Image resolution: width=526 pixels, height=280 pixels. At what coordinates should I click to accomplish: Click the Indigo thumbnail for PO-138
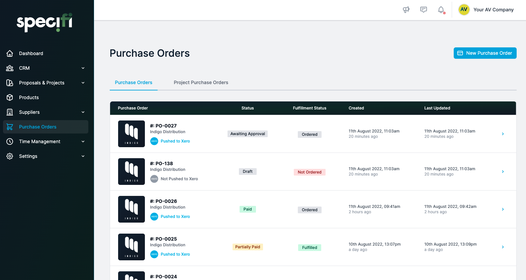tap(131, 172)
